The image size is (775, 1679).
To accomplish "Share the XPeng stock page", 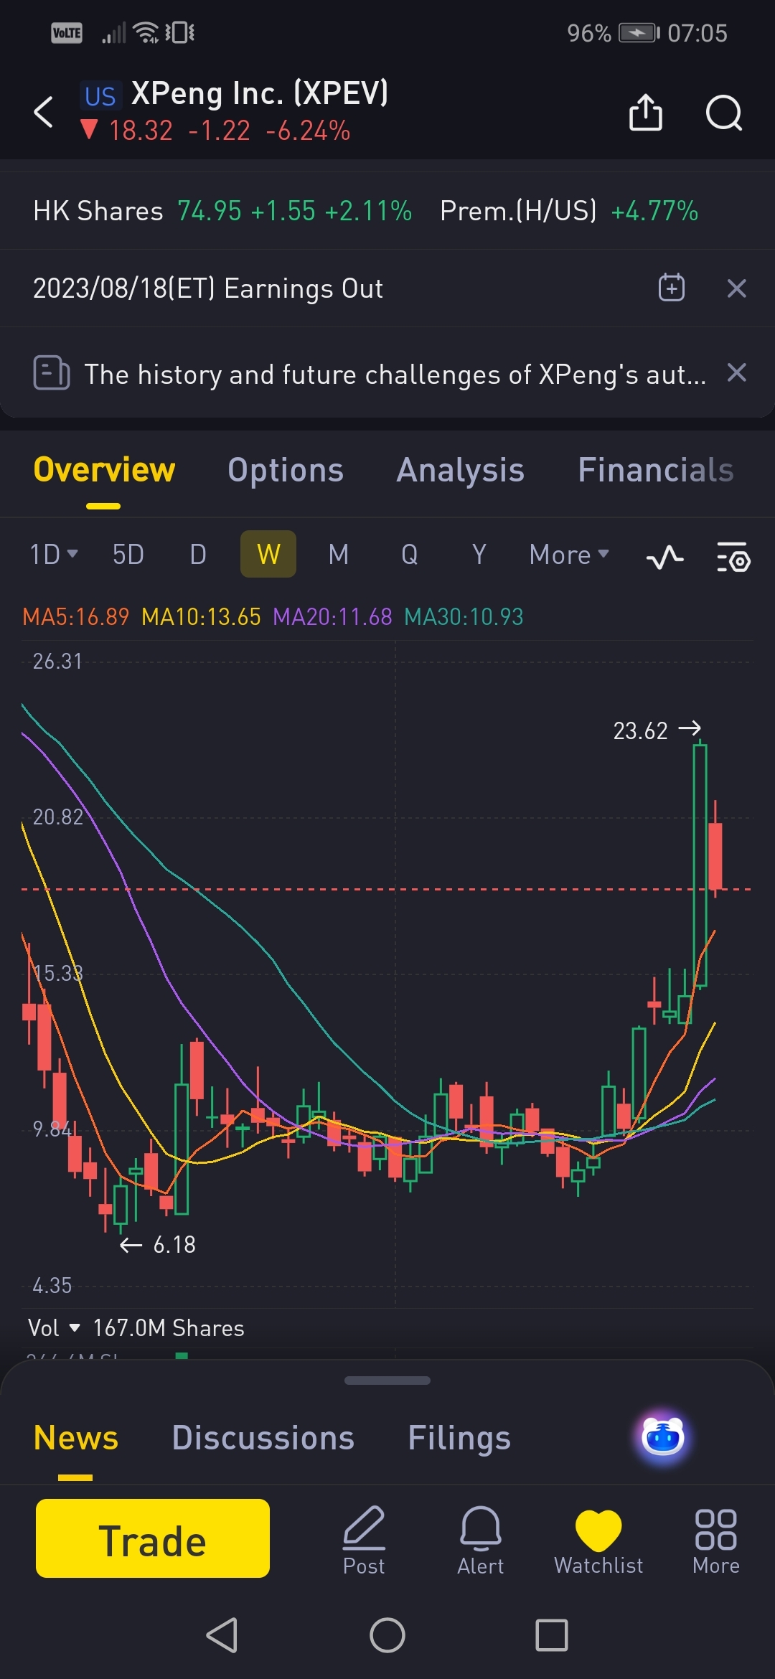I will tap(645, 112).
